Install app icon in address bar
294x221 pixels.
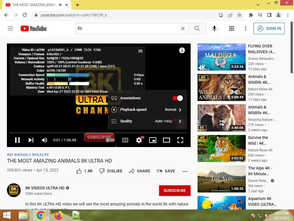[221, 15]
